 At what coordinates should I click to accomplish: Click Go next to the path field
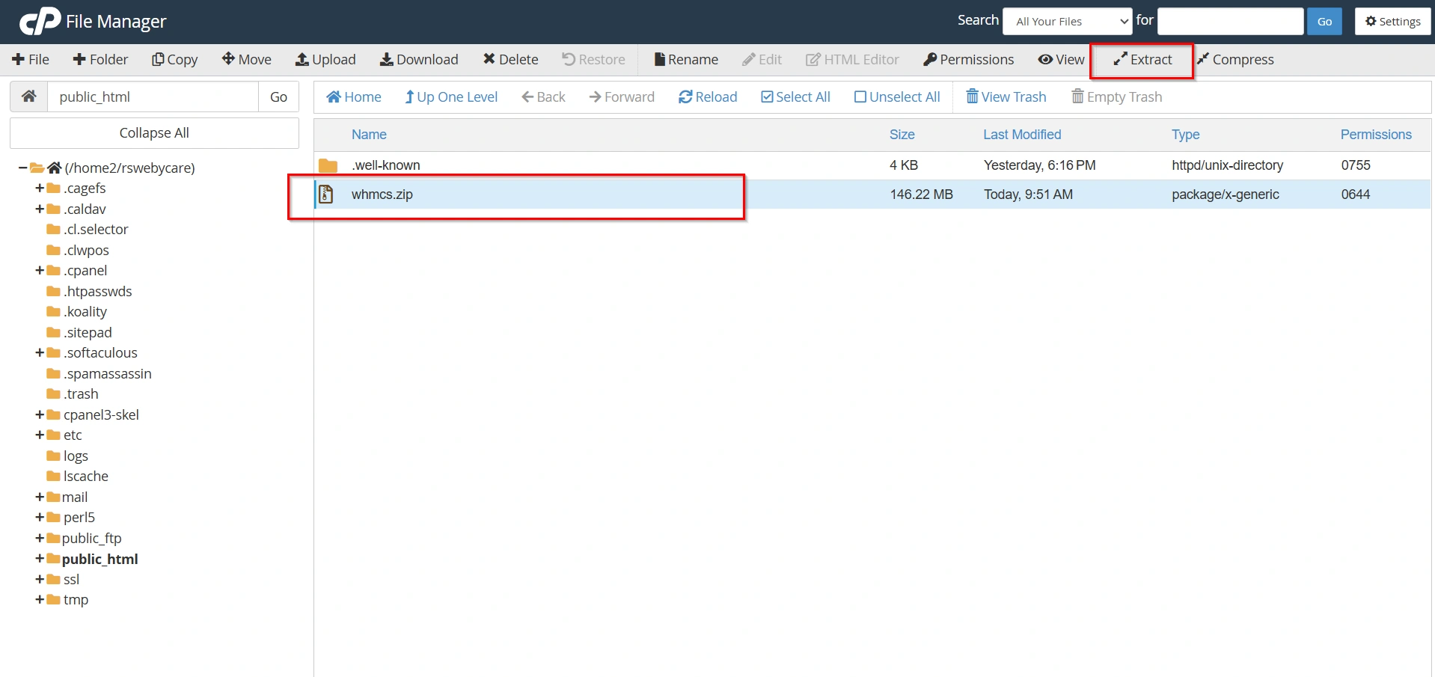(x=278, y=97)
